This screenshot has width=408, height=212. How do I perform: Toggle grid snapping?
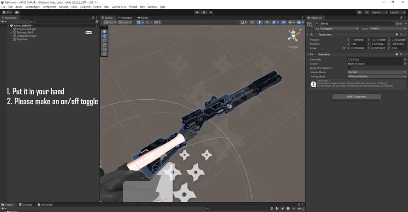tap(147, 22)
